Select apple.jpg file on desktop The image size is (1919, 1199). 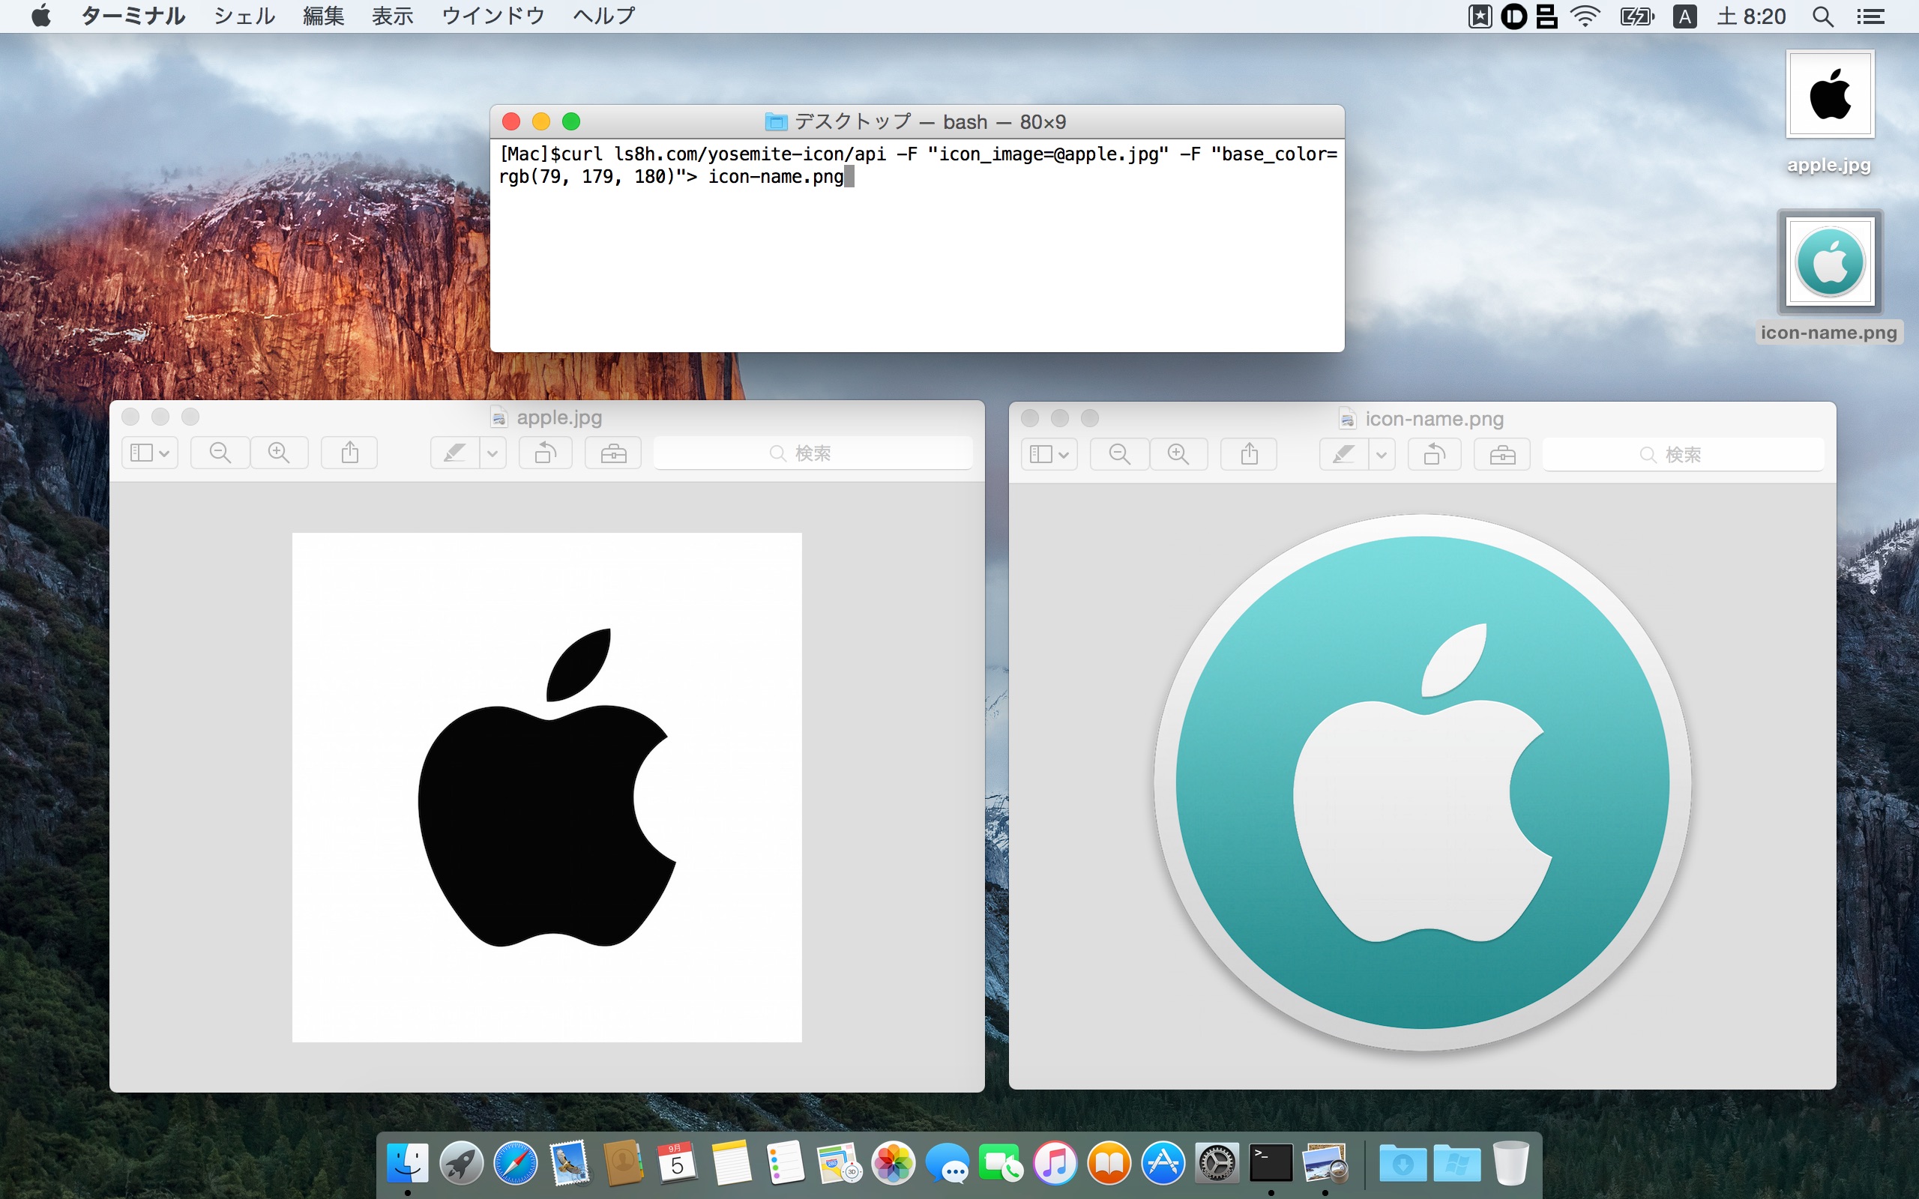click(1829, 112)
